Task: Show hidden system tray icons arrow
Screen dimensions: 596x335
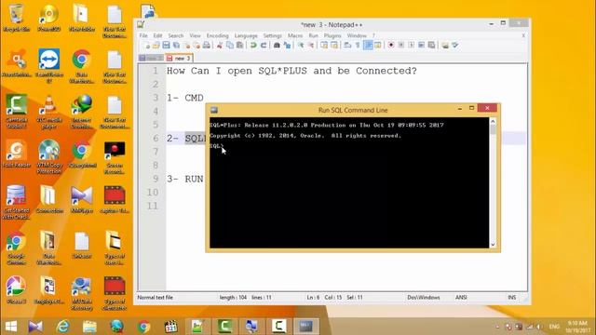Action: tap(497, 327)
